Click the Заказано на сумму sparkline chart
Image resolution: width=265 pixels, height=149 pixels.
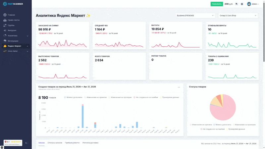point(62,44)
